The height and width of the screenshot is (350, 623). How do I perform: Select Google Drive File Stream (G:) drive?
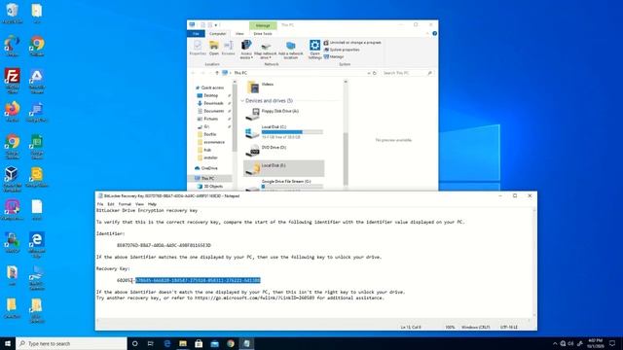coord(283,185)
